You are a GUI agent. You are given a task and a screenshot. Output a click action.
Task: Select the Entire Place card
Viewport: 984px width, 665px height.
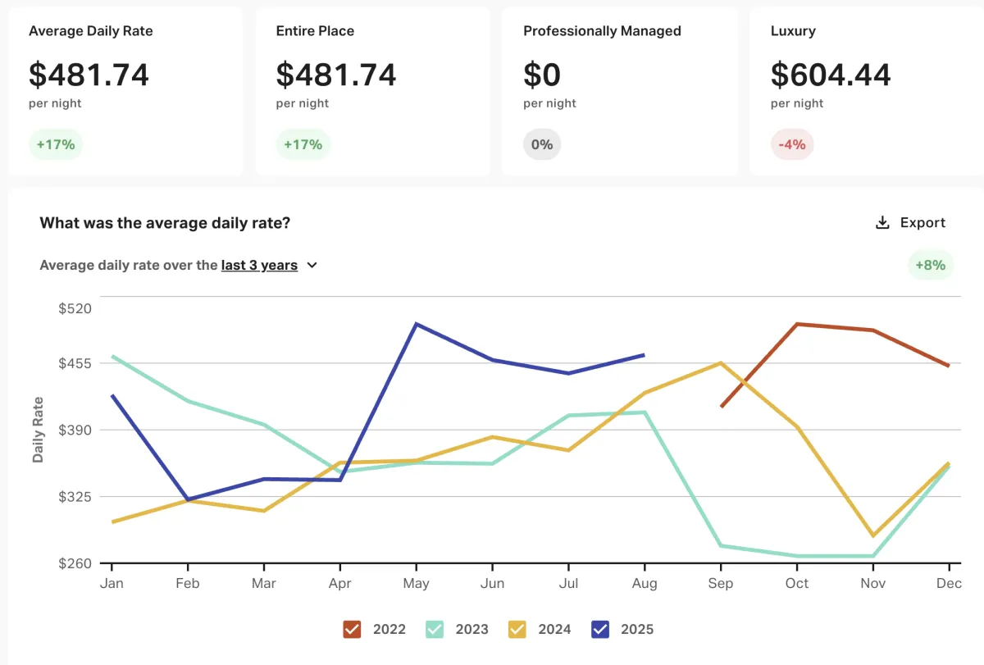pos(373,90)
